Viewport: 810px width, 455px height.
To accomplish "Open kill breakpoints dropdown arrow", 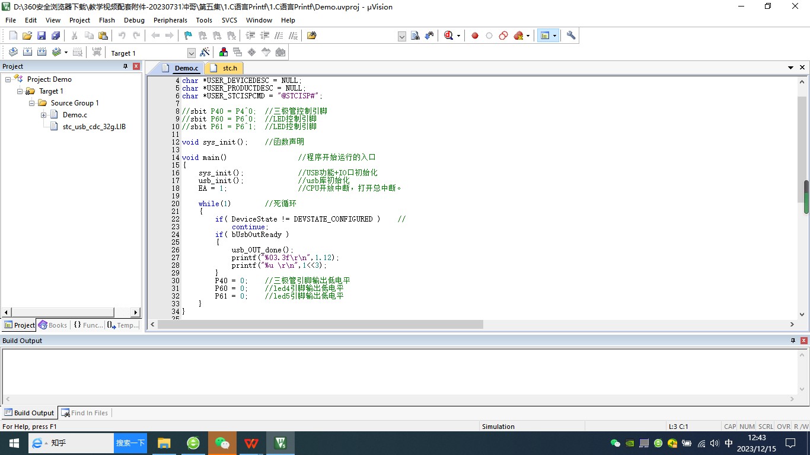I will click(528, 36).
